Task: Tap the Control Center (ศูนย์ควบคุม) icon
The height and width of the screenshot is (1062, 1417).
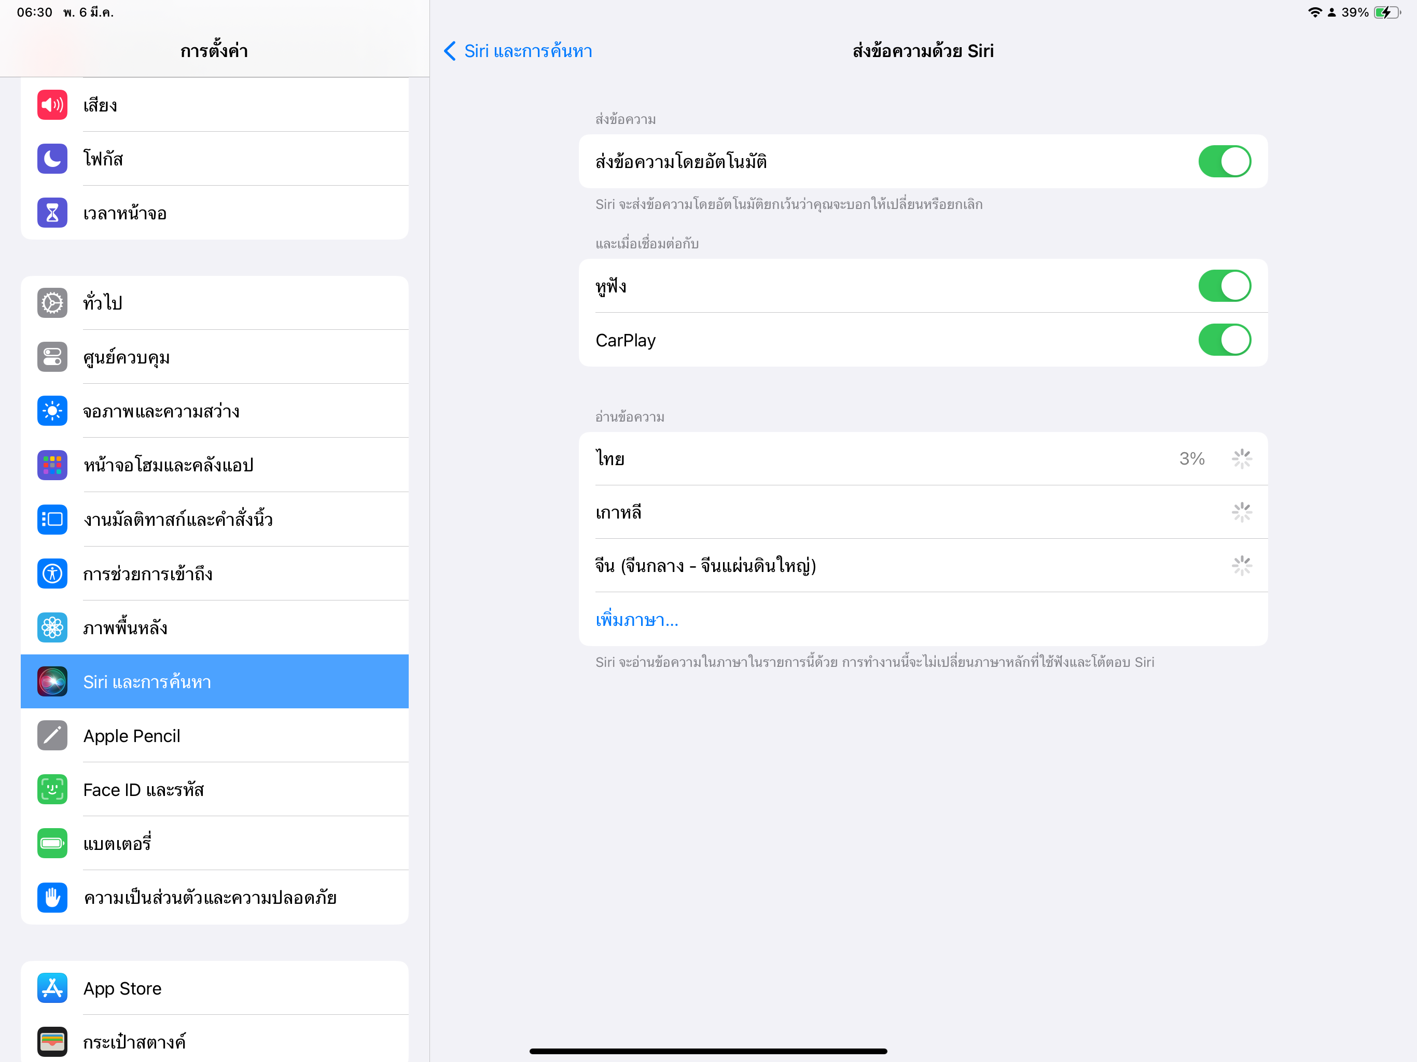Action: (x=52, y=357)
